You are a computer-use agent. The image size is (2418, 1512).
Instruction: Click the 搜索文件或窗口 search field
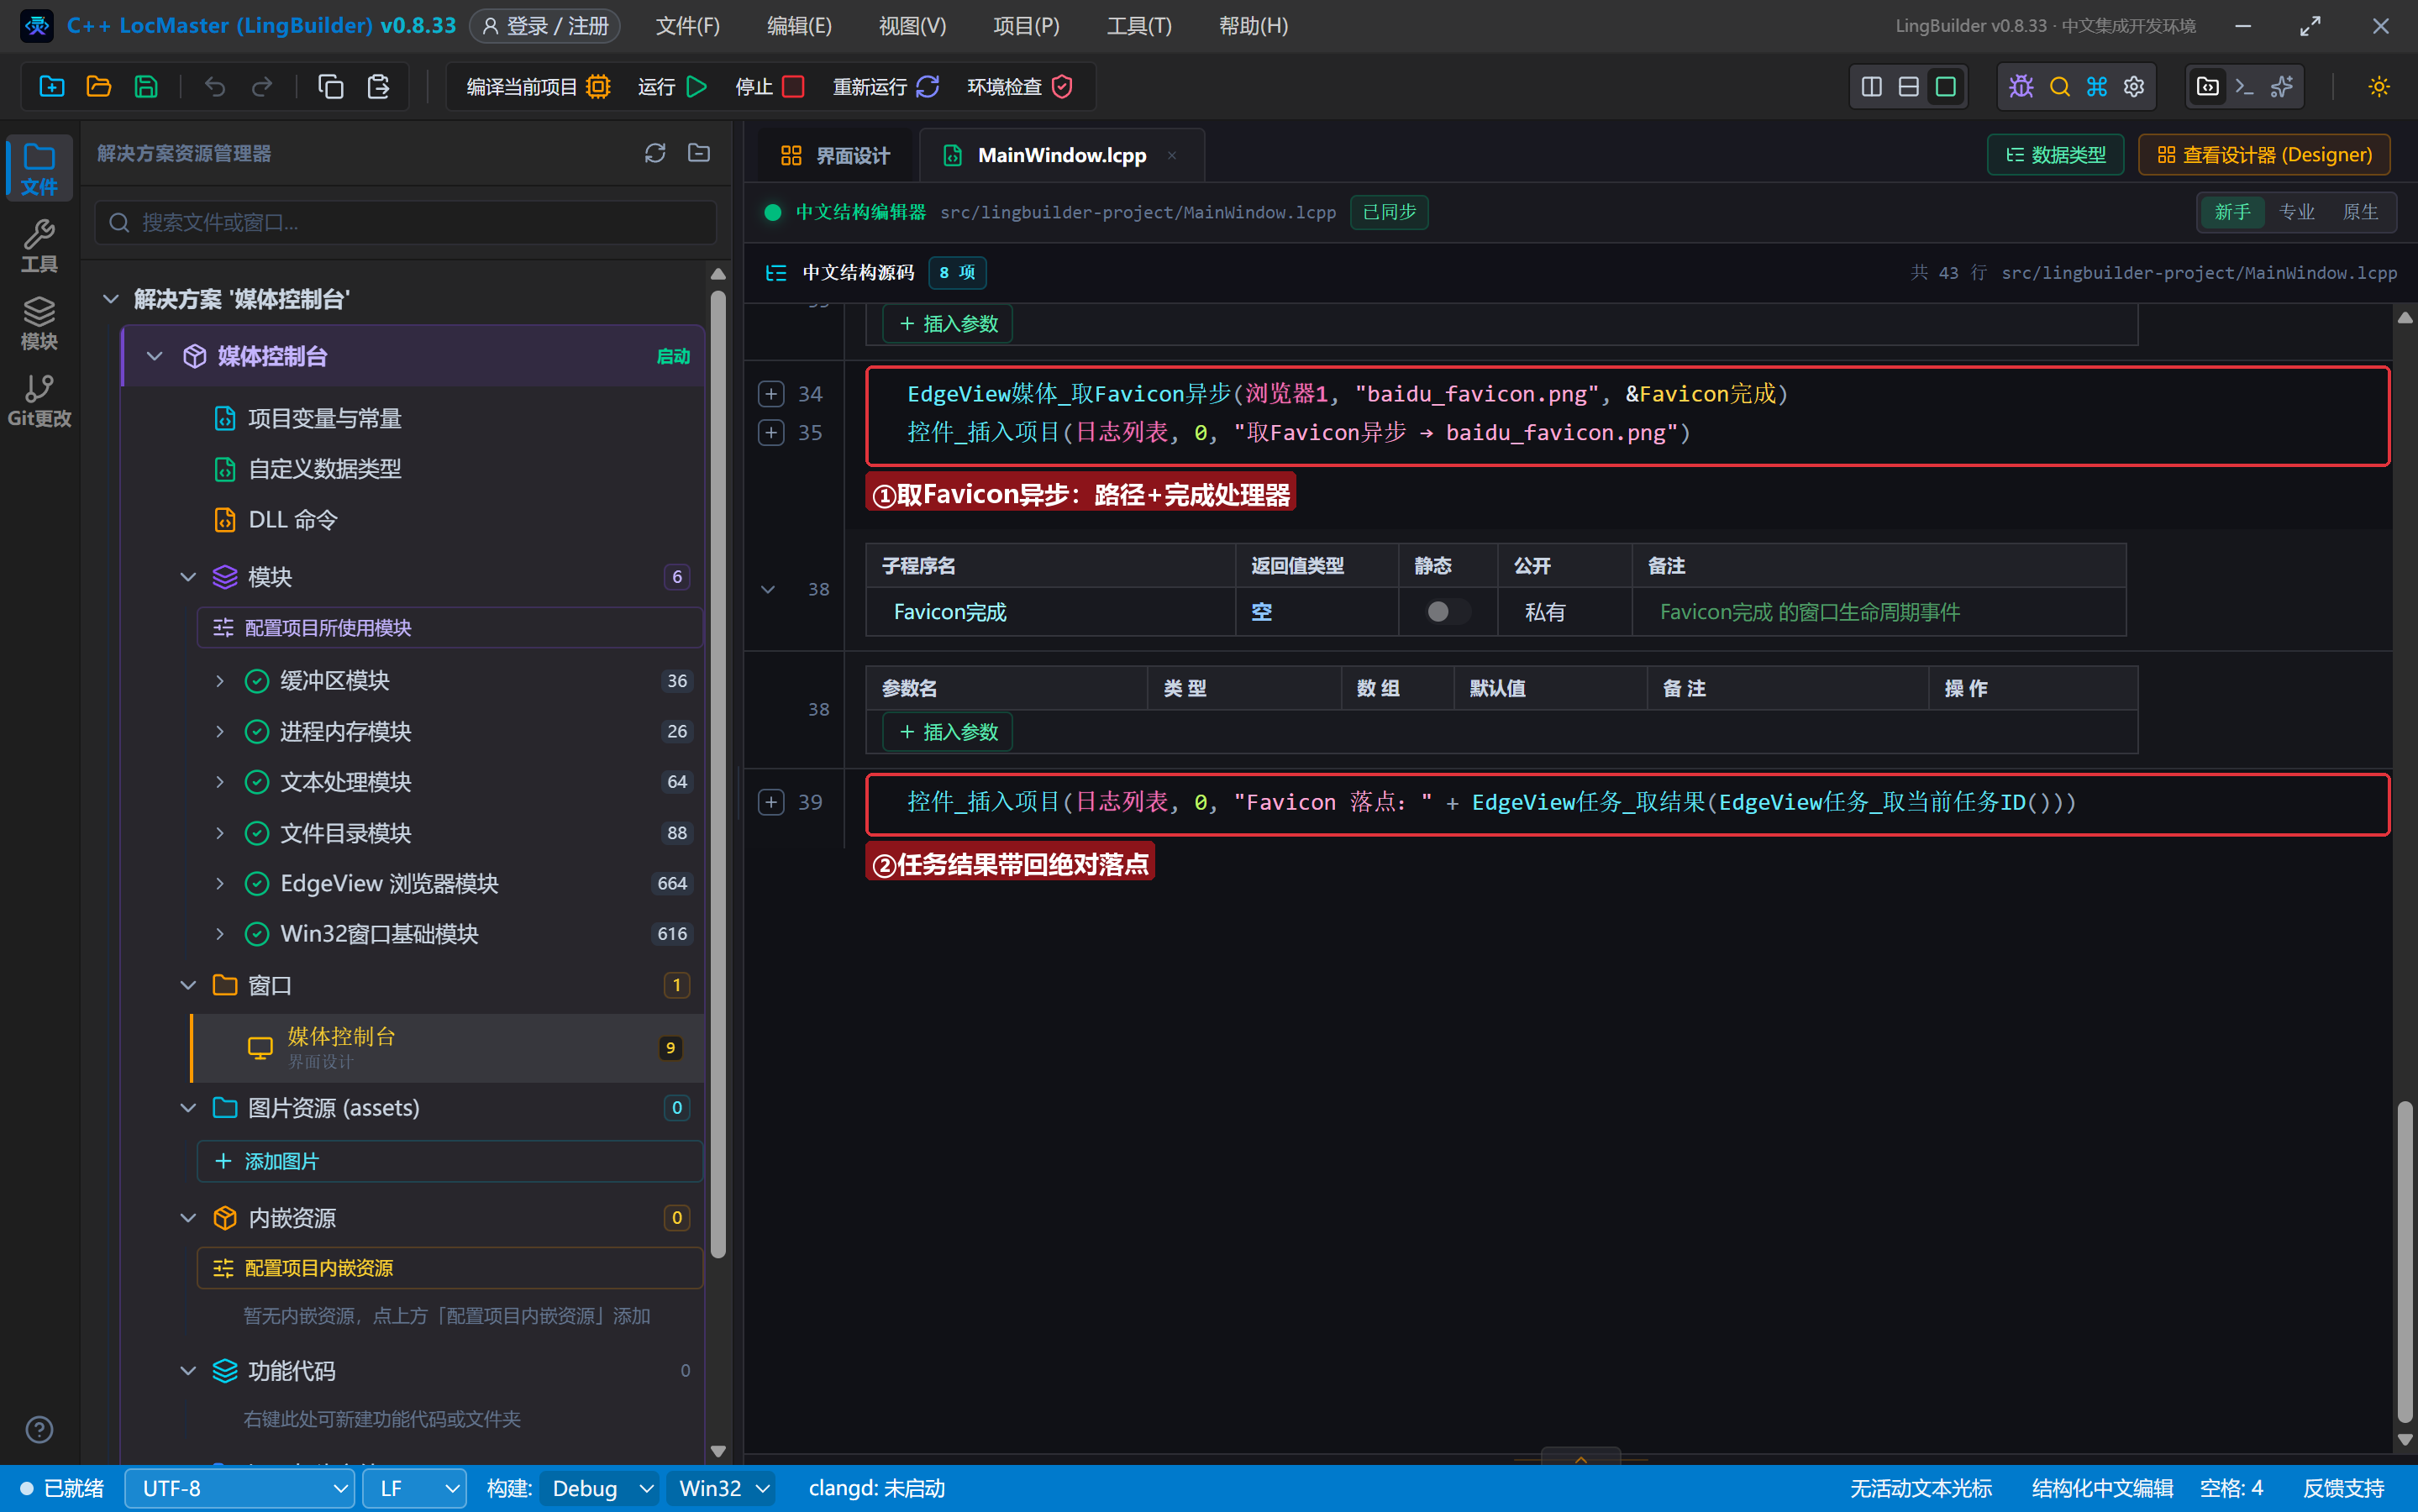406,222
